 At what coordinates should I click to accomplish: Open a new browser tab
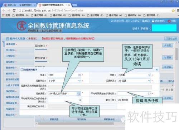point(75,5)
